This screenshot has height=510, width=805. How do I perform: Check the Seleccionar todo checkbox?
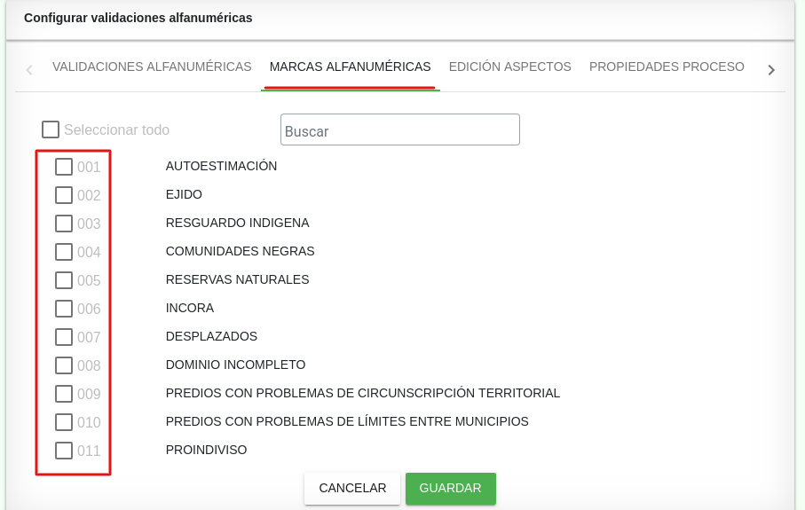pyautogui.click(x=51, y=129)
